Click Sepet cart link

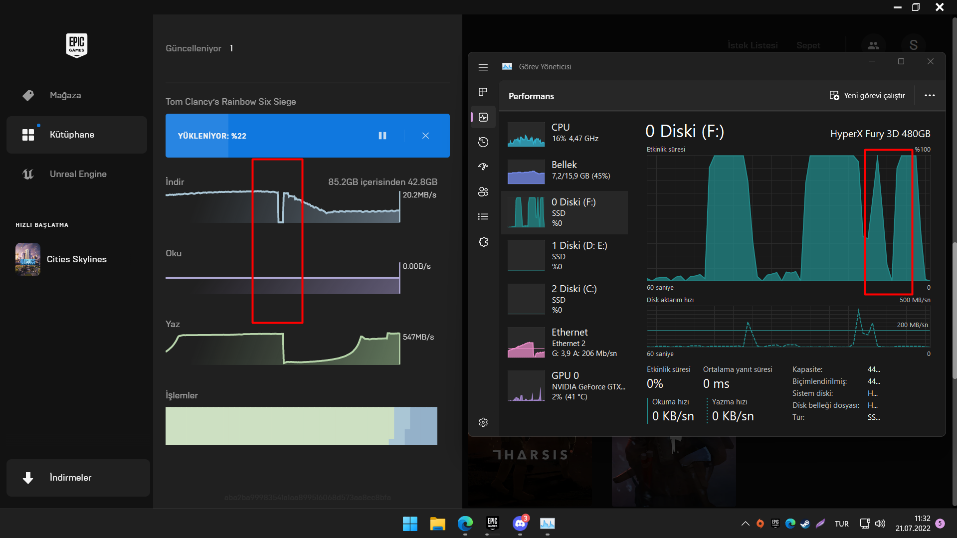[808, 45]
